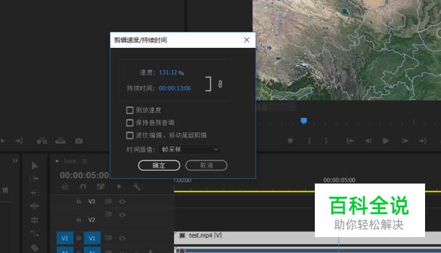Select the Selection arrow tool

[x=34, y=166]
